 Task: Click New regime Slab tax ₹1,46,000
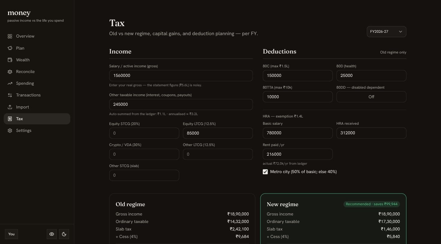click(390, 229)
